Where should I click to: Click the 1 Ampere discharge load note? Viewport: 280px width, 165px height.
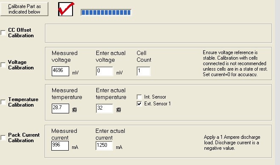tap(232, 143)
